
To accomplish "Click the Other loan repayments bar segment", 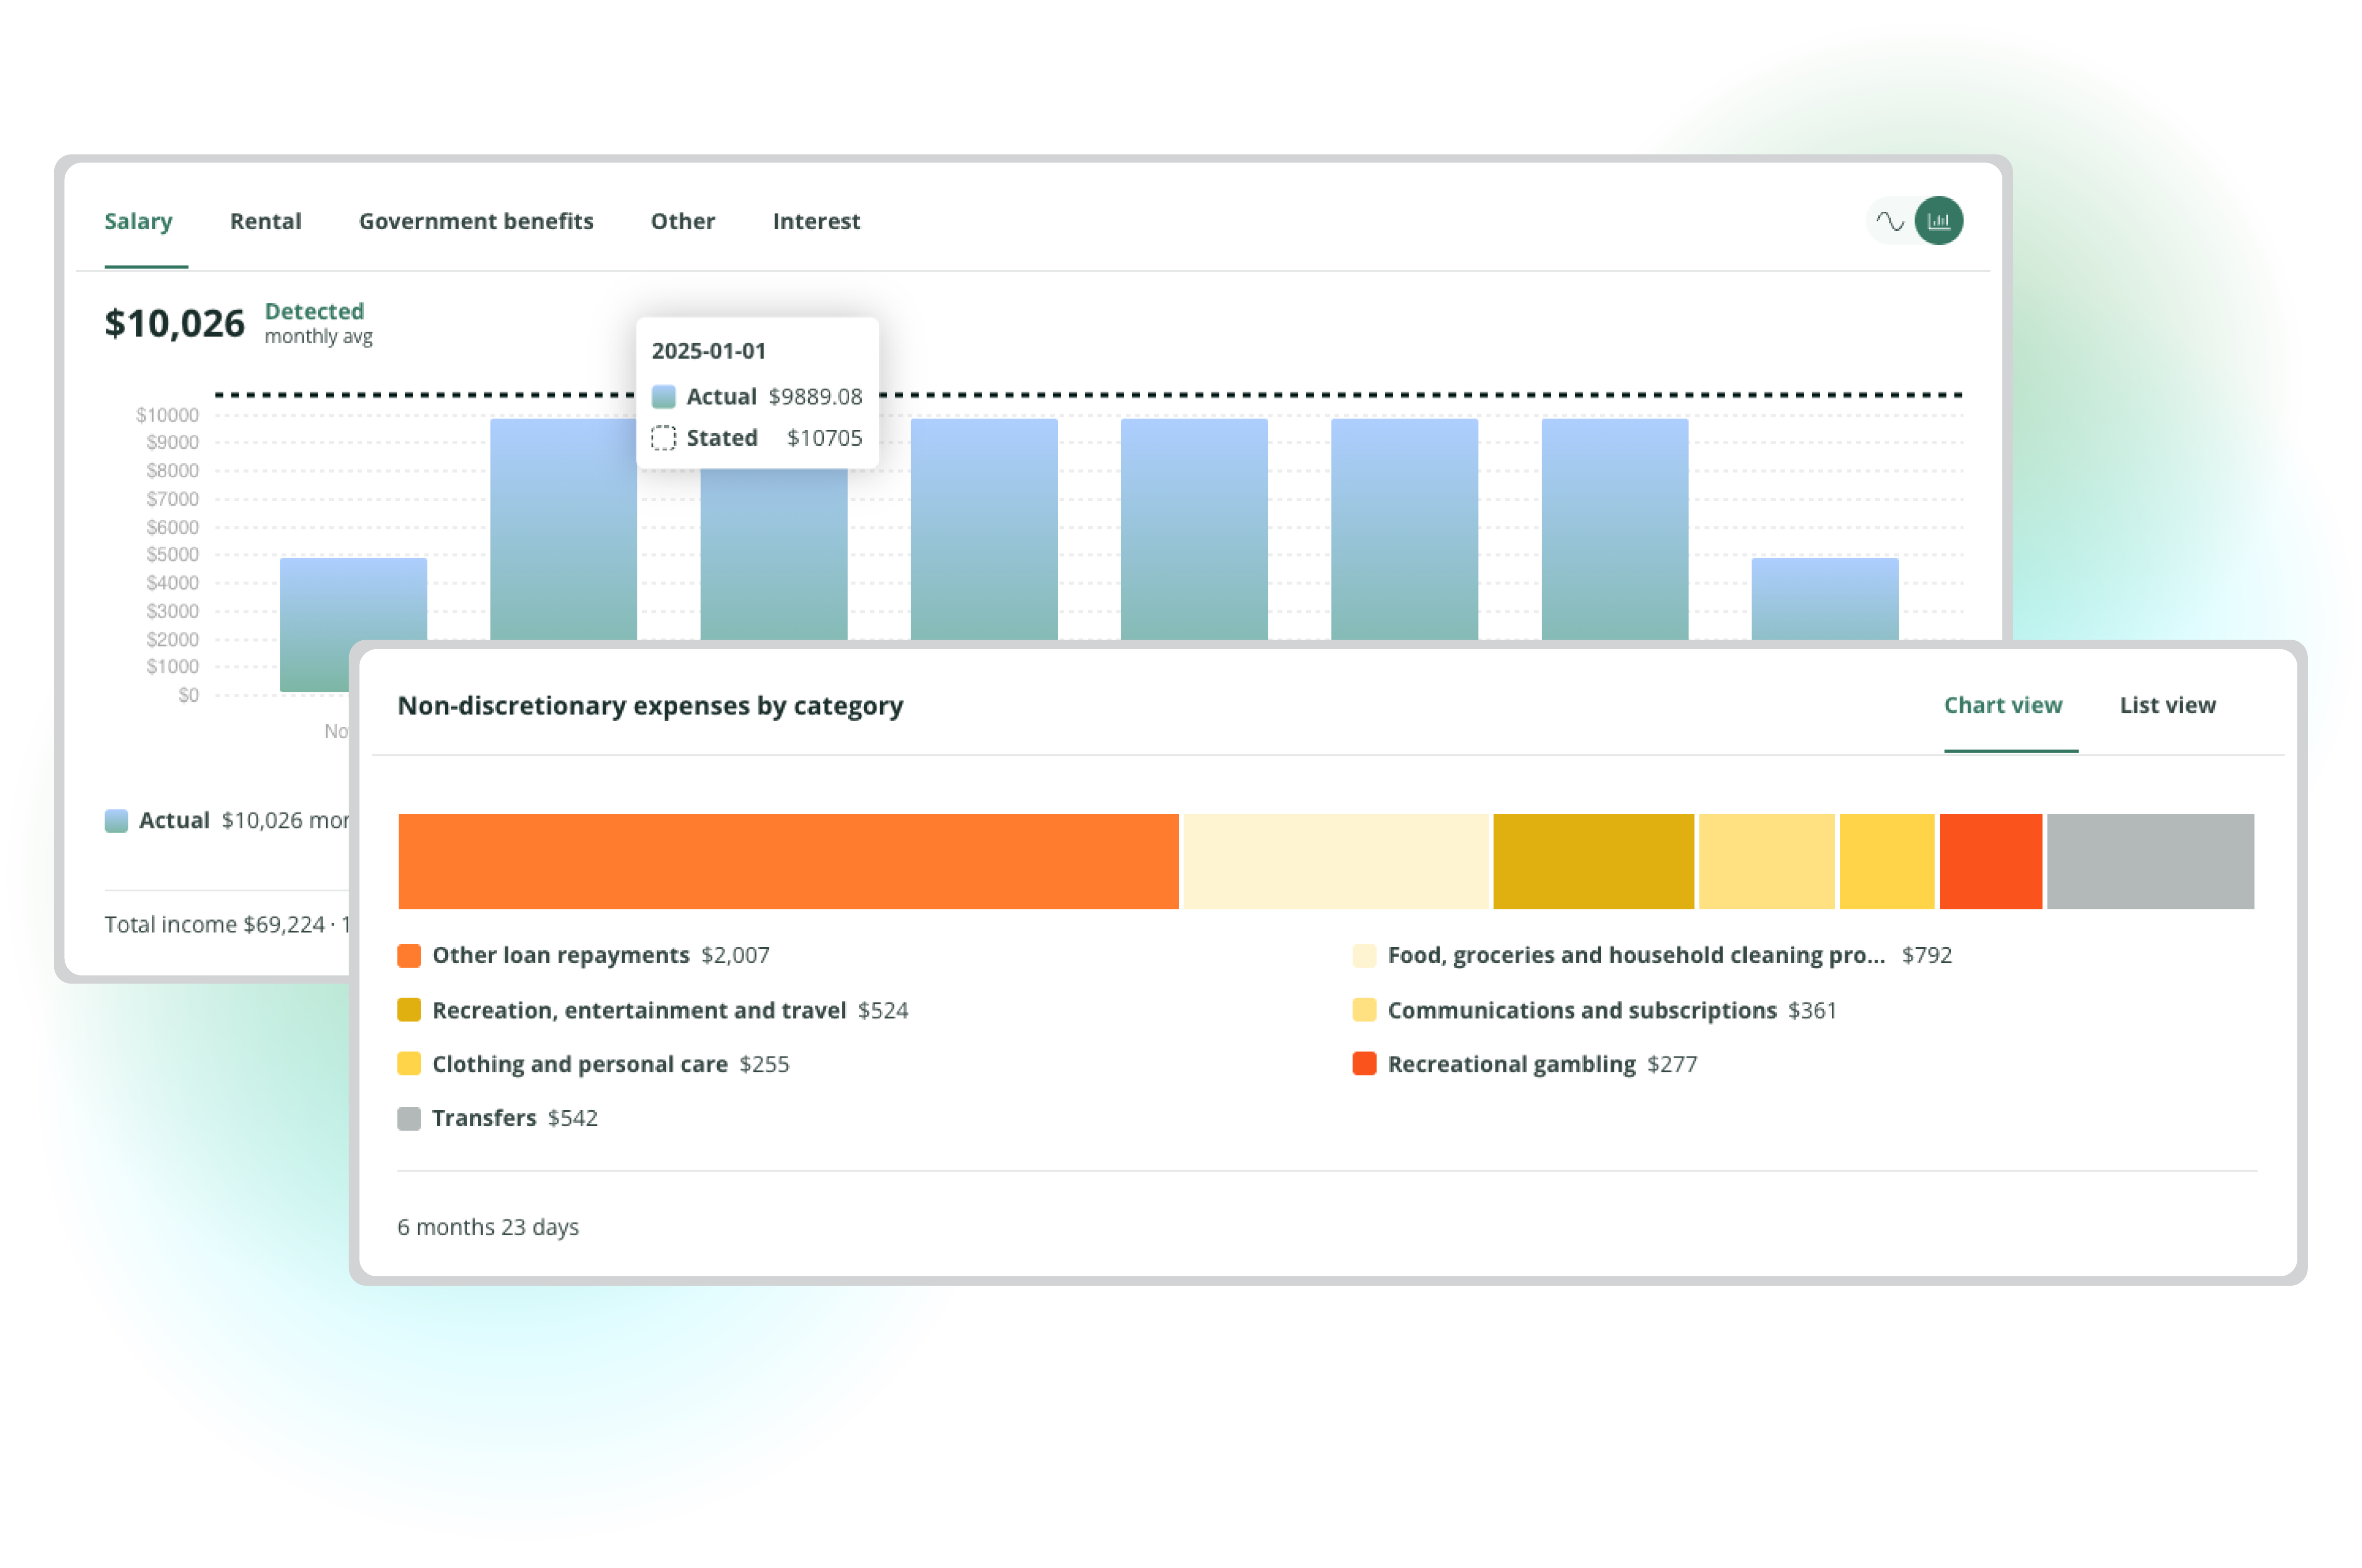I will [787, 861].
